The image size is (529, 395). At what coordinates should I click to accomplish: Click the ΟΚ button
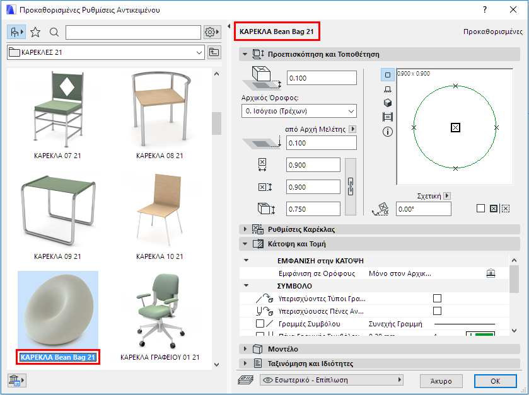495,381
